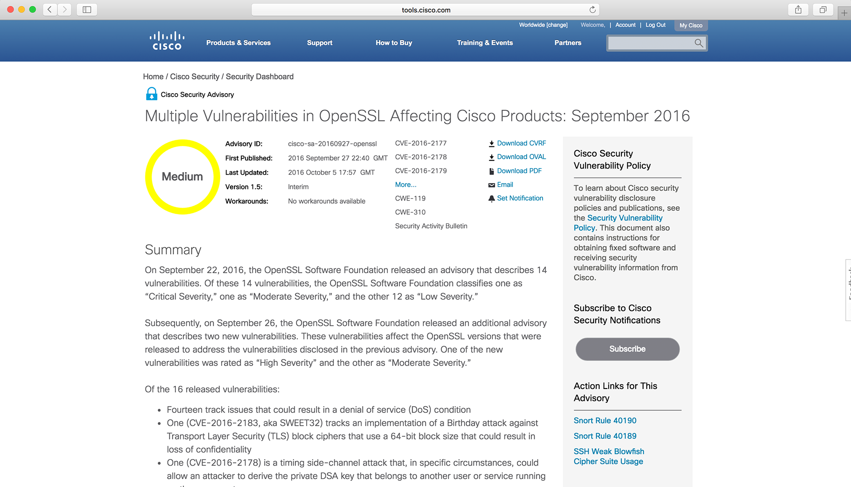
Task: Click the Safari forward arrow
Action: (64, 9)
